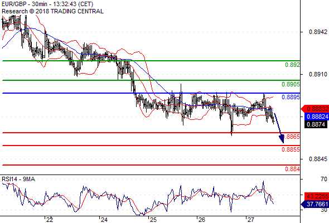Click the red 43.2255 RSI value tag
This screenshot has width=329, height=223.
pyautogui.click(x=316, y=196)
